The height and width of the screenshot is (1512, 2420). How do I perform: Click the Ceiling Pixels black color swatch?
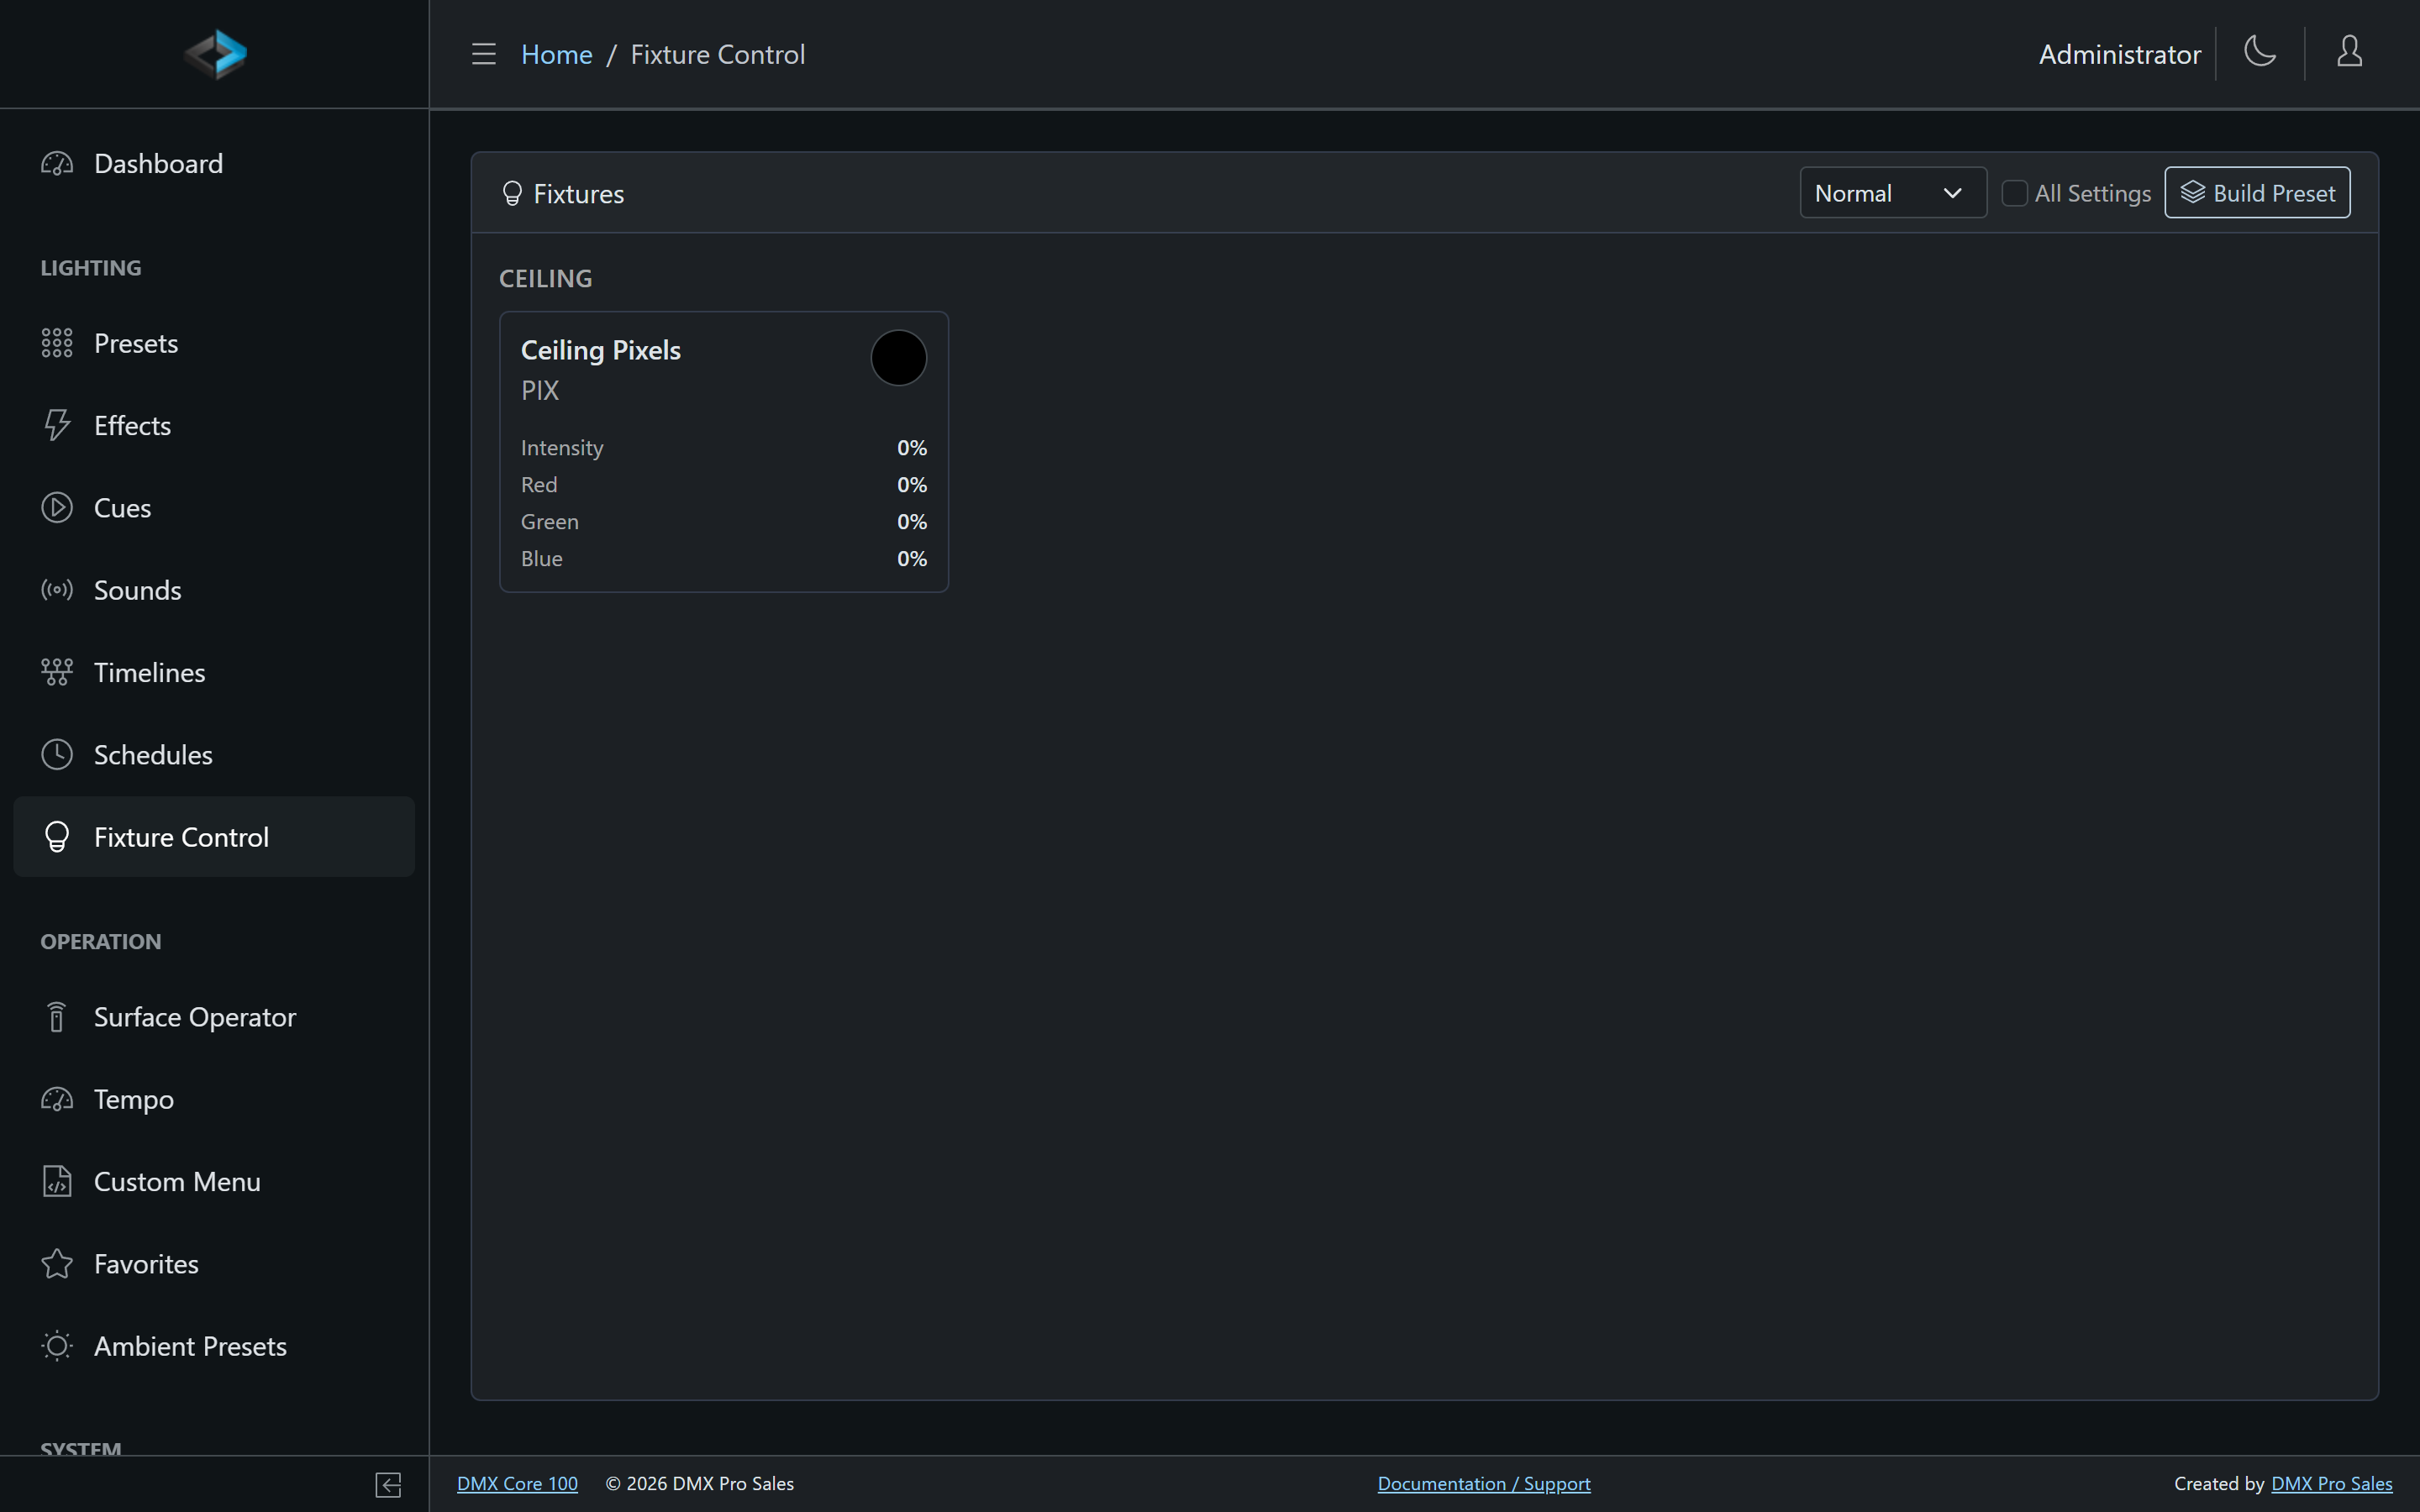[x=898, y=358]
